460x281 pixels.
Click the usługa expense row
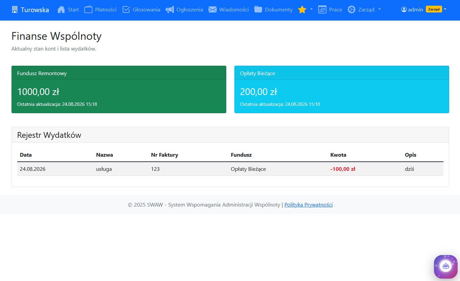pos(230,169)
